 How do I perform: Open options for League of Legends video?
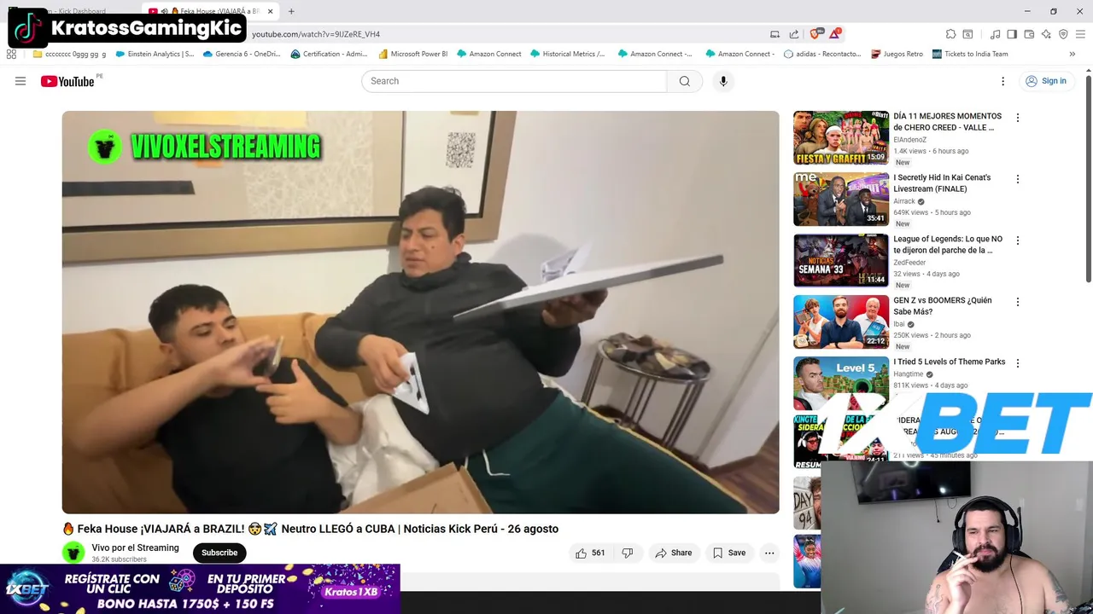coord(1017,240)
